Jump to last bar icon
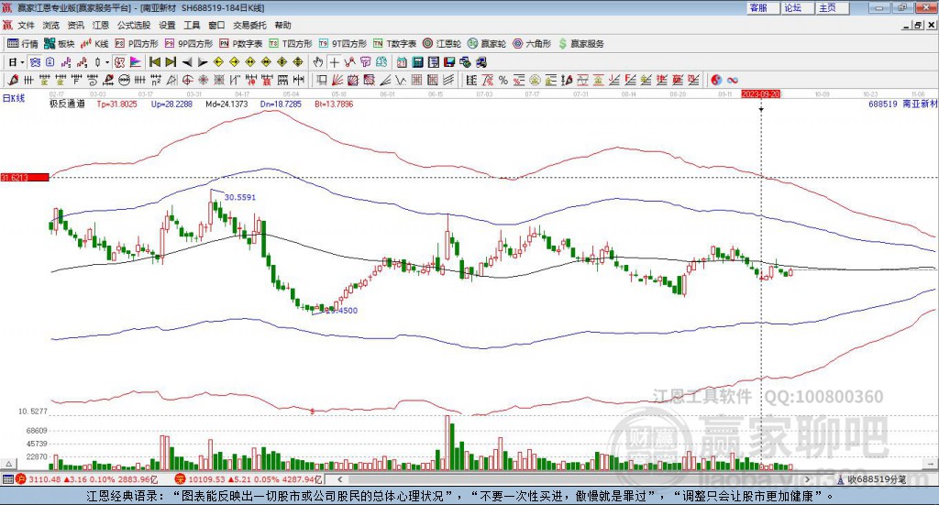This screenshot has width=939, height=505. point(171,62)
